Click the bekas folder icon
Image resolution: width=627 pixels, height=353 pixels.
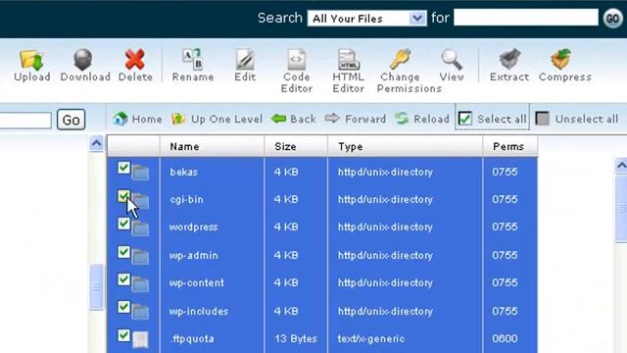[x=140, y=173]
